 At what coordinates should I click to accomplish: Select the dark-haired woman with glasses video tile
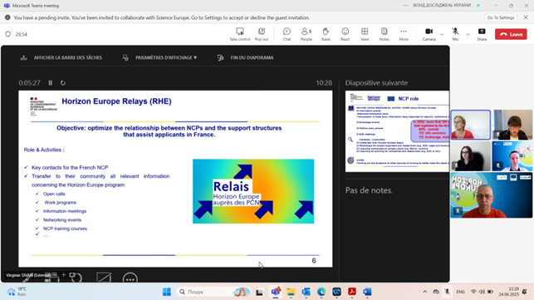pyautogui.click(x=512, y=125)
